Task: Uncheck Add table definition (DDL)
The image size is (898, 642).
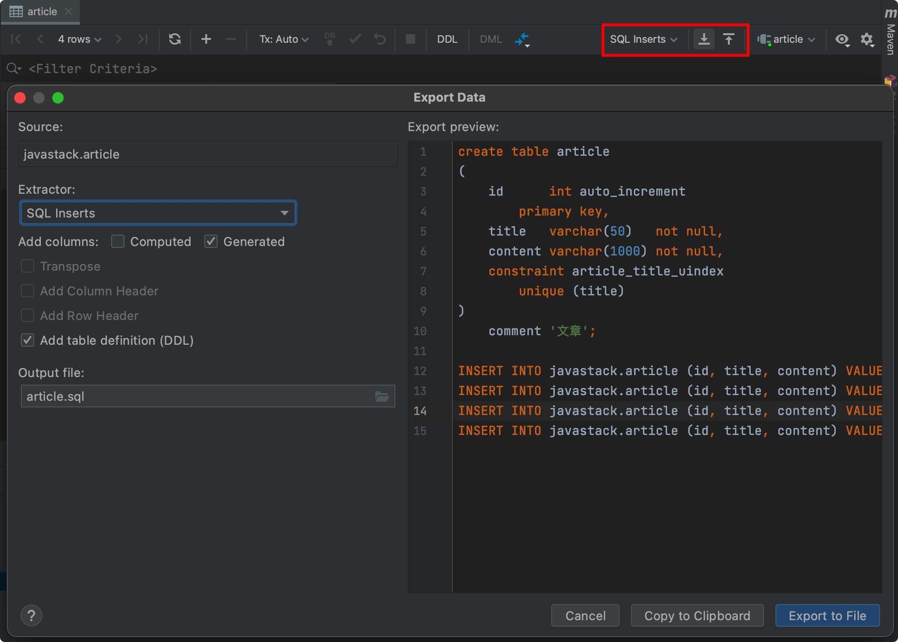Action: (x=28, y=340)
